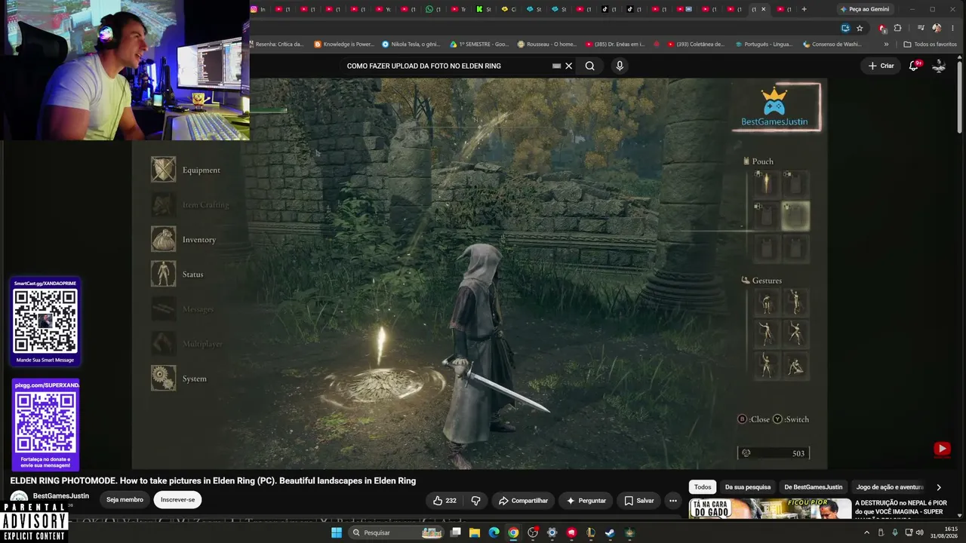Click the Status figure icon in game
The height and width of the screenshot is (543, 966).
point(163,274)
